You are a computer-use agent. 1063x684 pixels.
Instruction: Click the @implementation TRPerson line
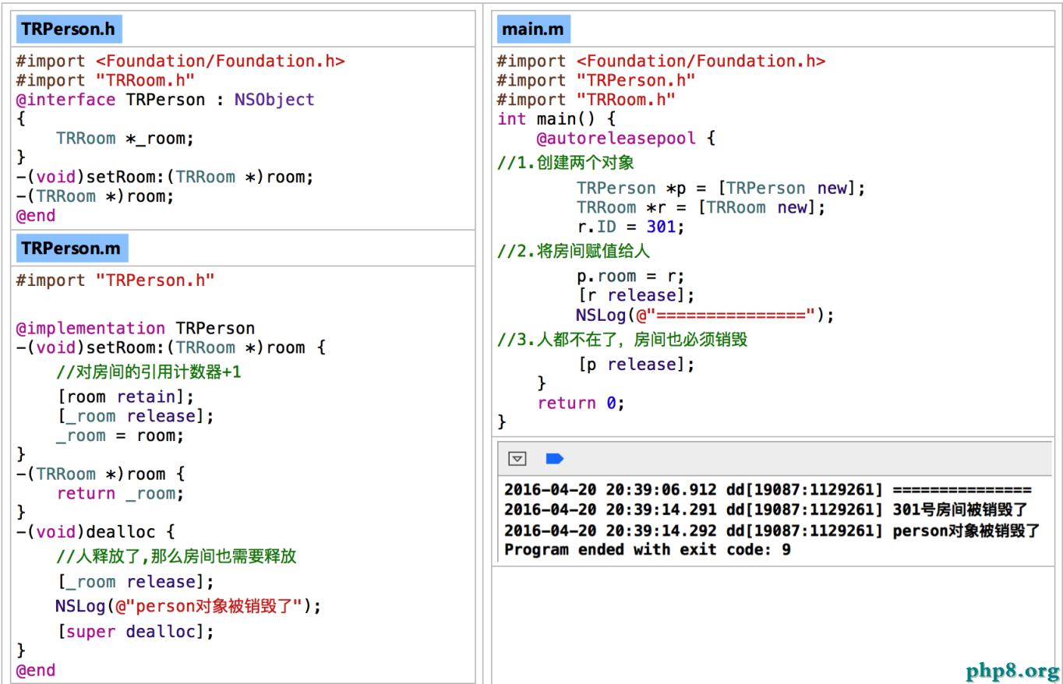click(136, 328)
